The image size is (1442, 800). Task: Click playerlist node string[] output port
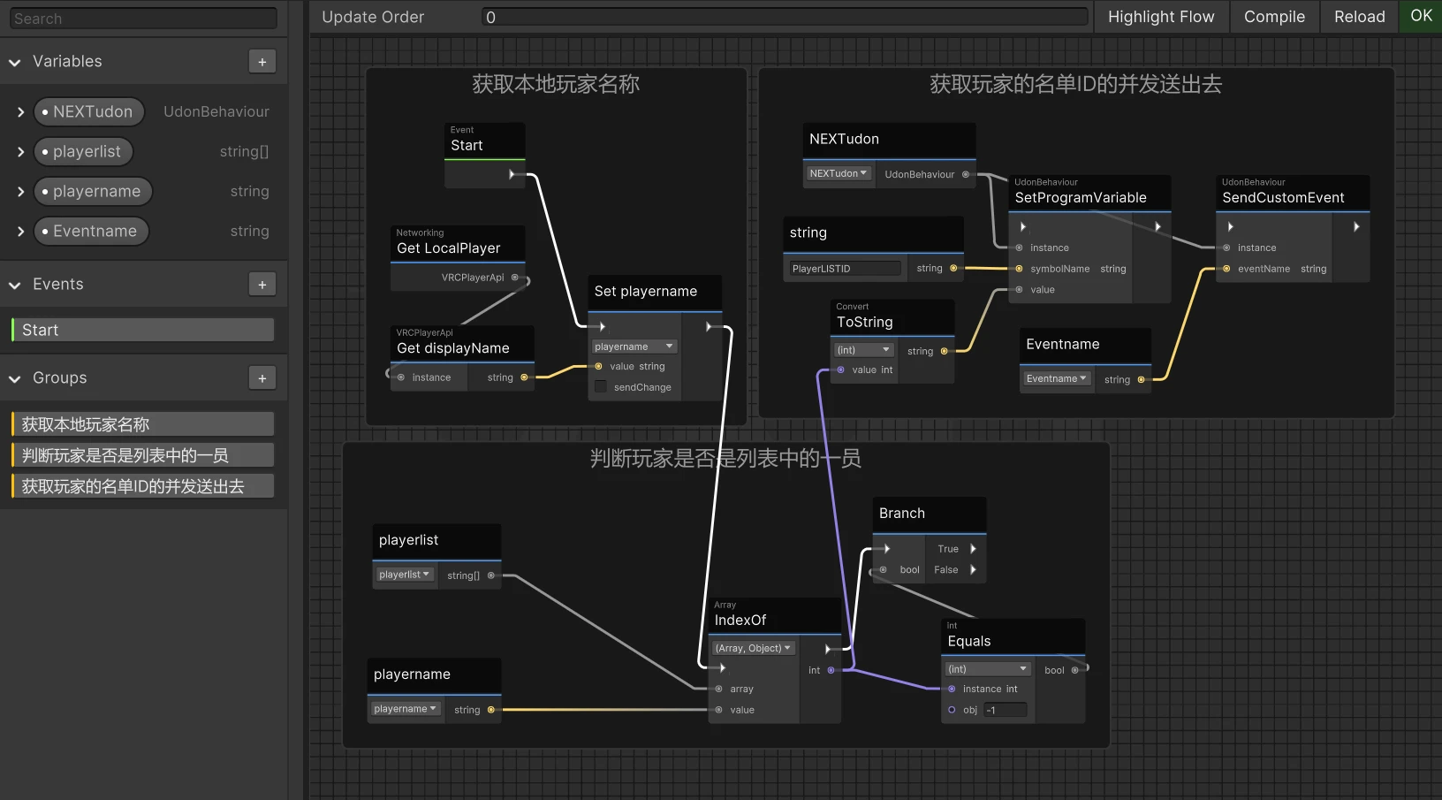point(491,575)
